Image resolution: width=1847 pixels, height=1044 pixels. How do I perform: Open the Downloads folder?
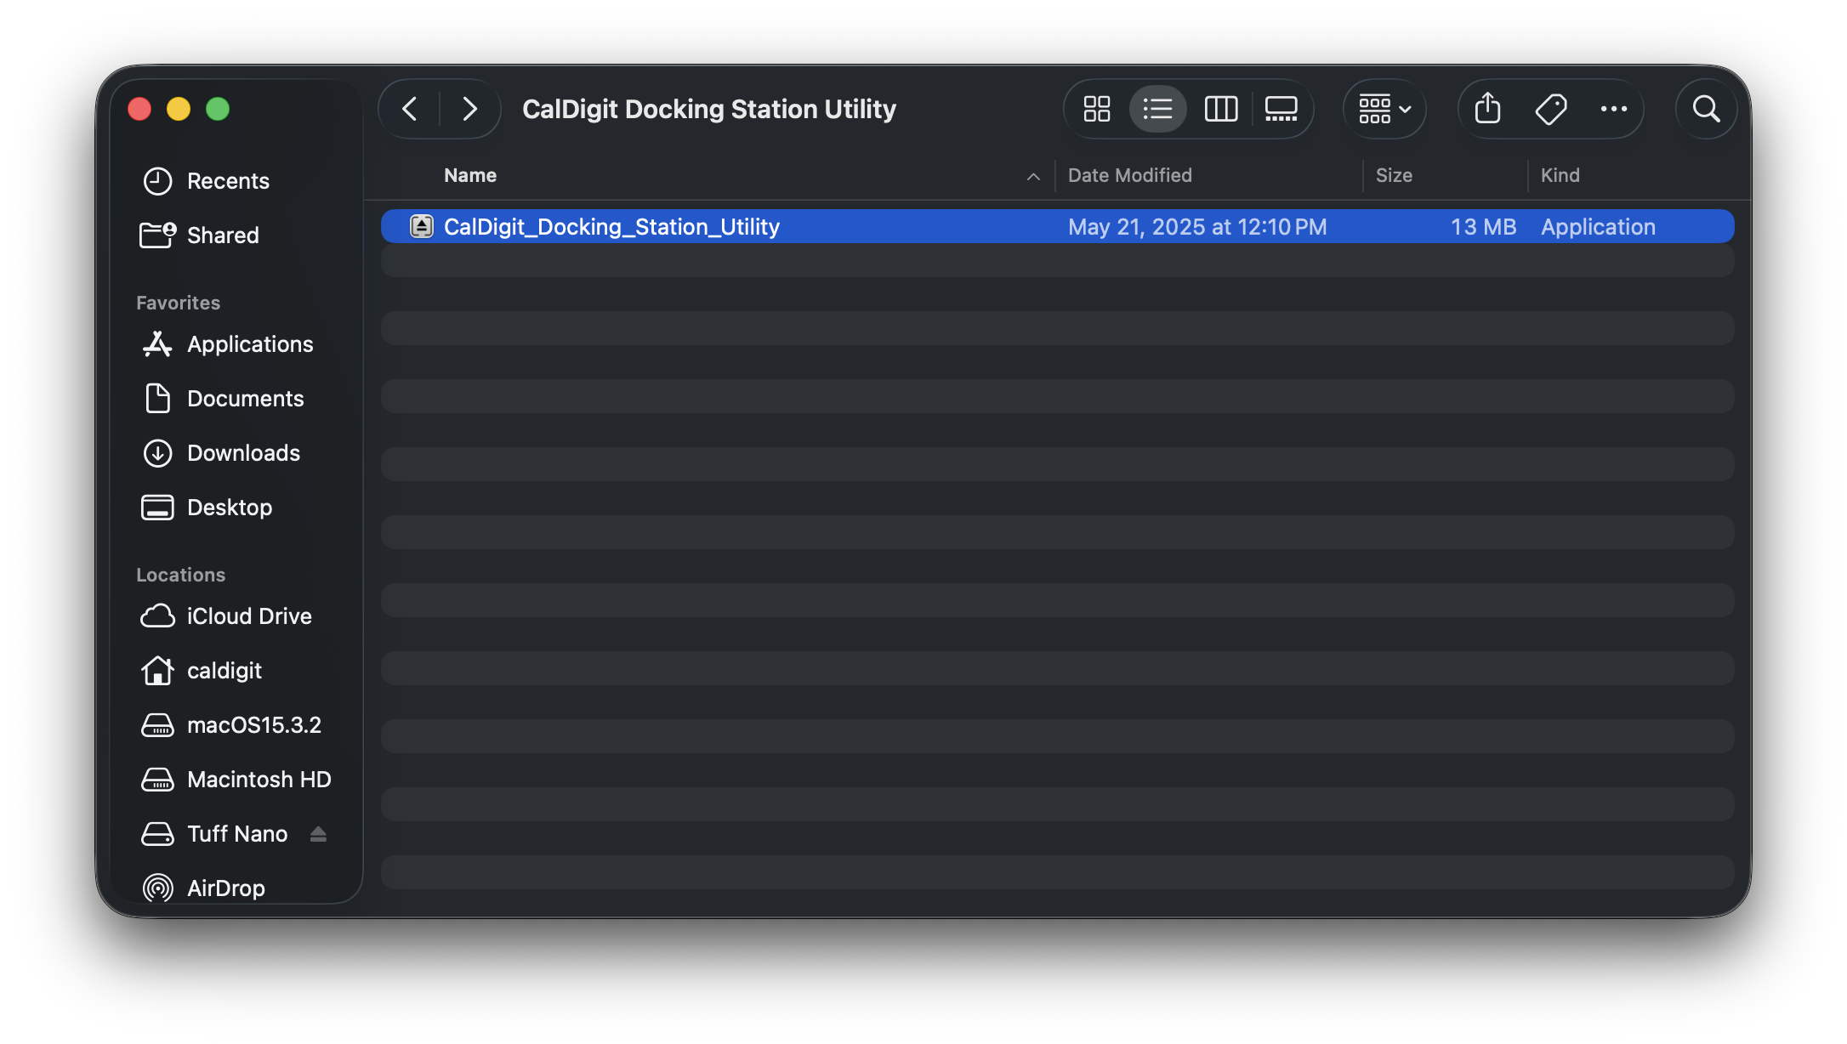point(243,453)
